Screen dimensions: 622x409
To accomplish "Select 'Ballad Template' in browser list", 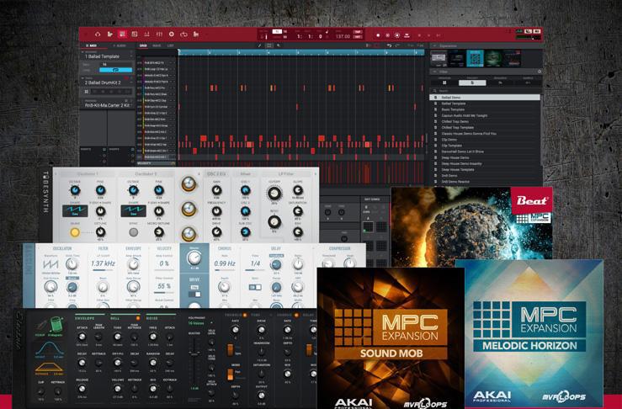I will click(485, 104).
